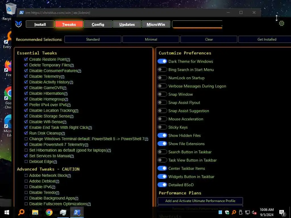Check Adobe Debloat checkbox
The height and width of the screenshot is (218, 291).
[x=26, y=181]
